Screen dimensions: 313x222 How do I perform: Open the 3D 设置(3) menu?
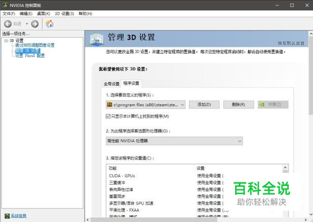[x=65, y=14]
